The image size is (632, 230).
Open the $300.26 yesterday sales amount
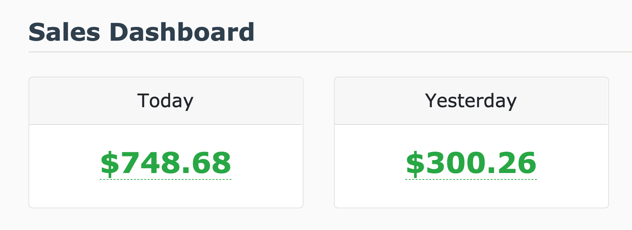coord(471,163)
